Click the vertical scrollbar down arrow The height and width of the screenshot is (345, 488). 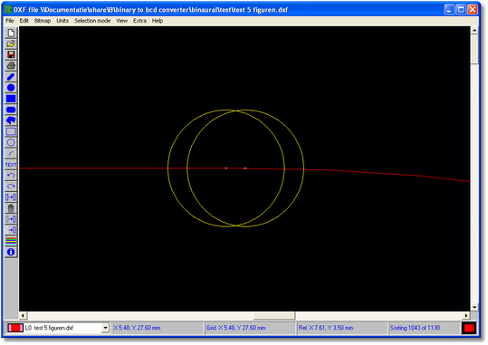click(474, 307)
